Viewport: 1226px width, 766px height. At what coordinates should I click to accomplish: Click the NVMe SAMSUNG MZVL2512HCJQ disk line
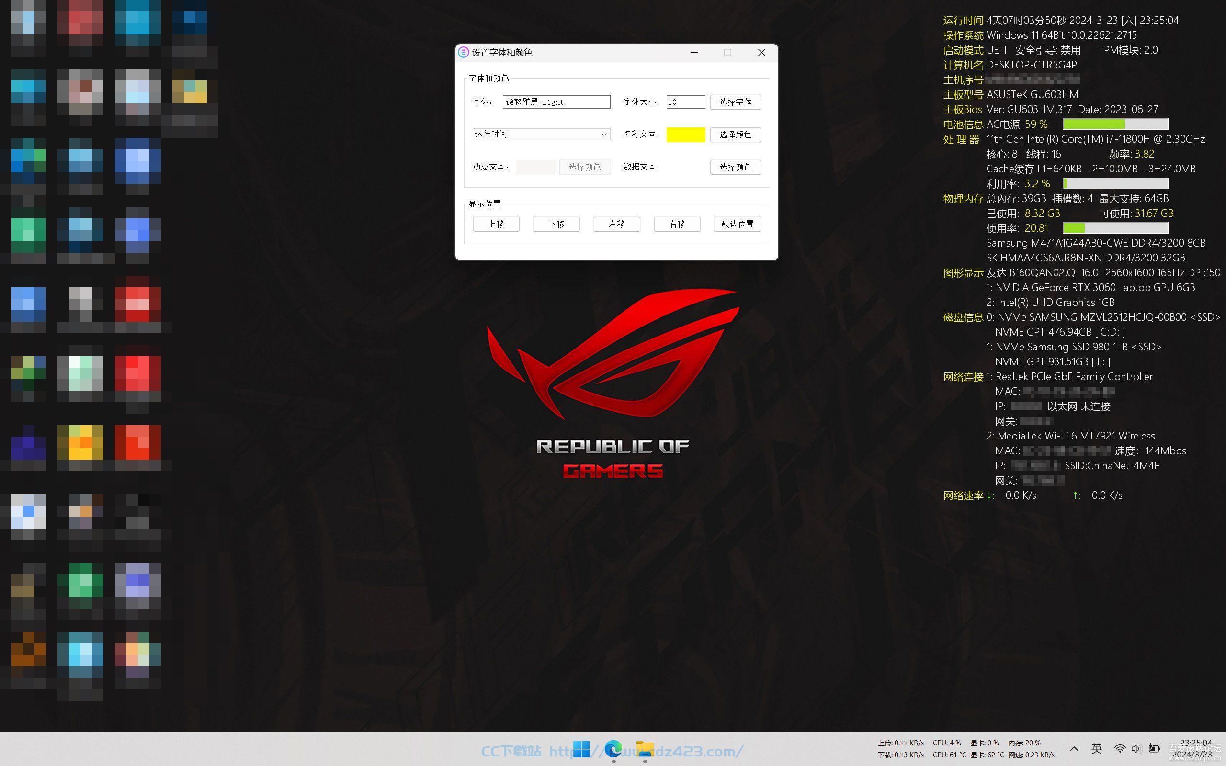[x=1103, y=317]
